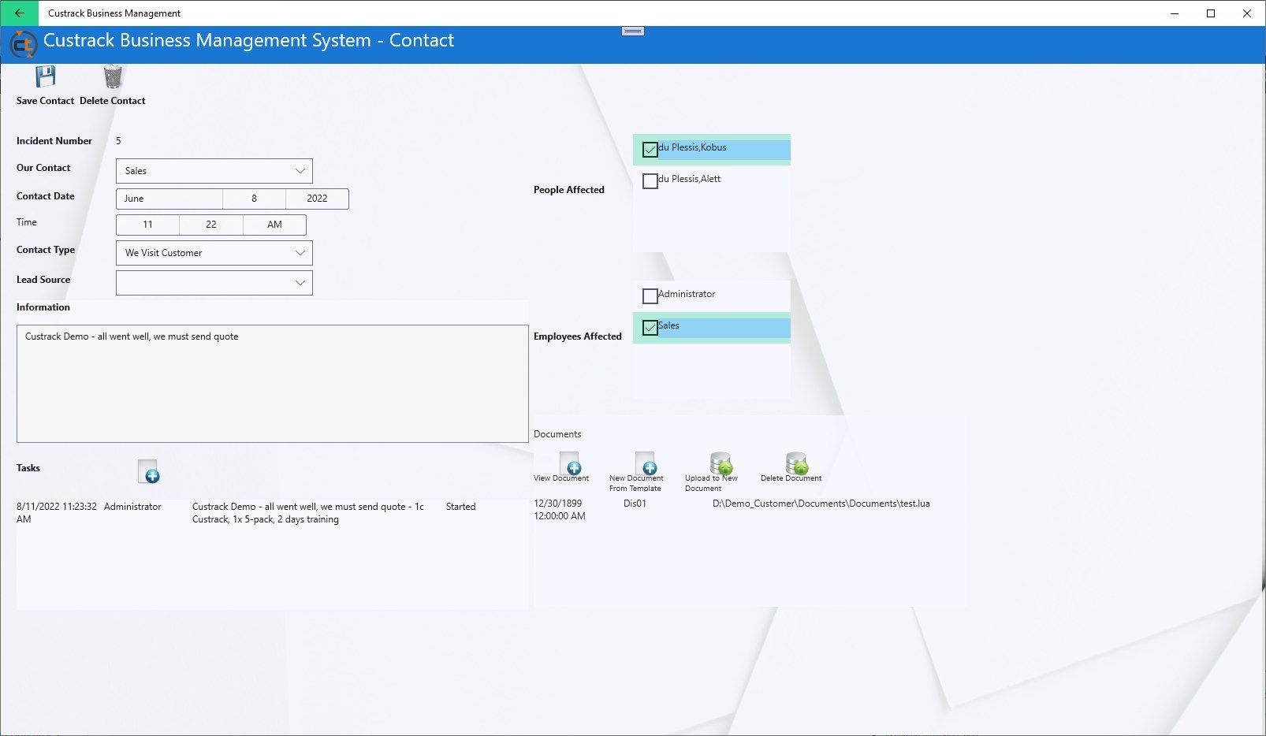Click the Employees Affected label
The image size is (1266, 736).
coord(578,336)
